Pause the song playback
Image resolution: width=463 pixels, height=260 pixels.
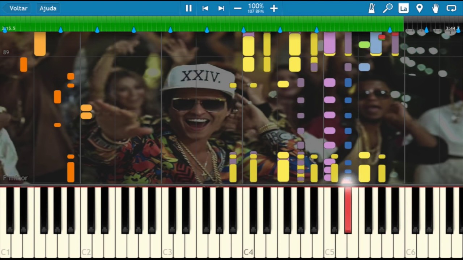[x=188, y=8]
